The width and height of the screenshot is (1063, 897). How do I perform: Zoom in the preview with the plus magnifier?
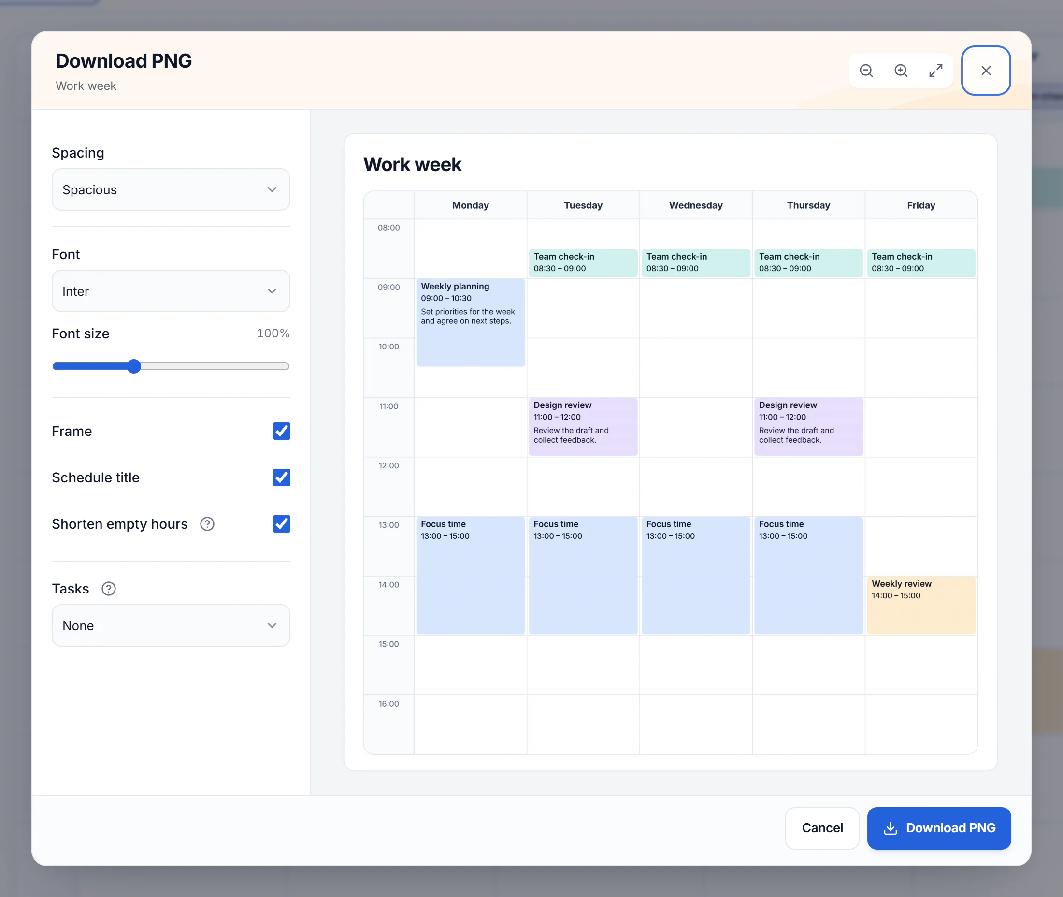click(x=901, y=71)
